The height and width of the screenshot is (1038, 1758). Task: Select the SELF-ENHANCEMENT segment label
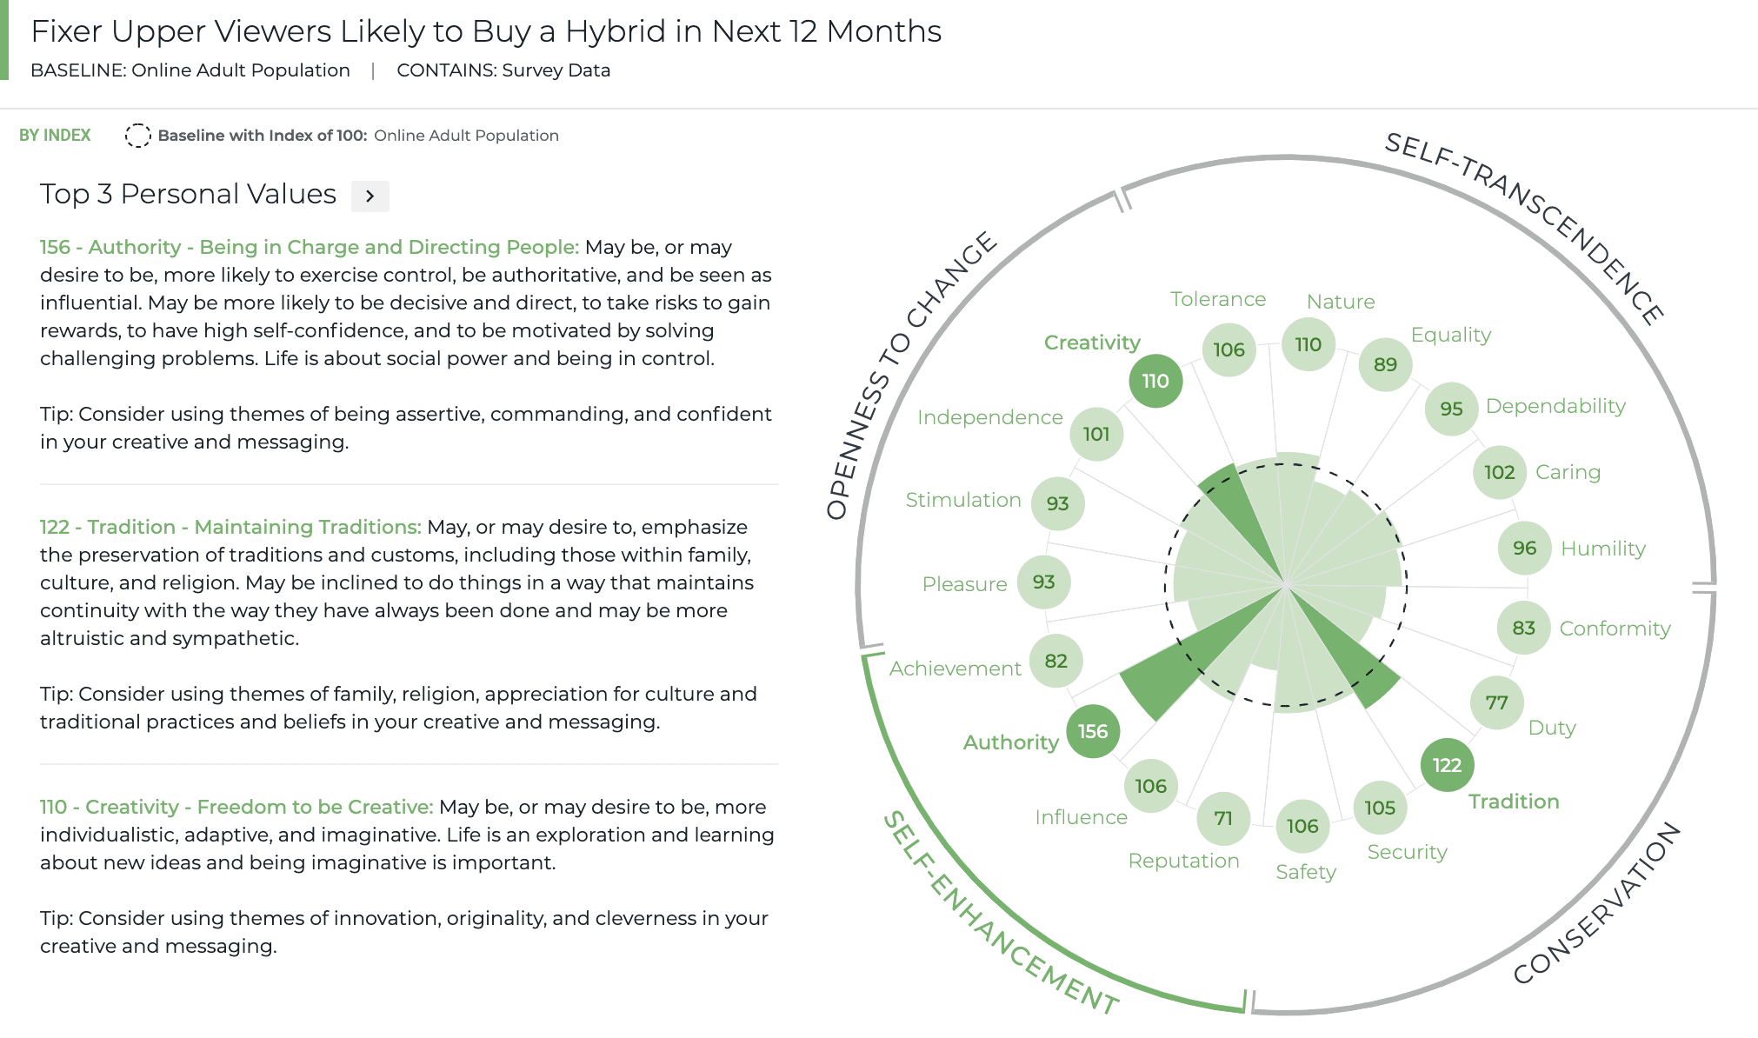(x=1000, y=915)
